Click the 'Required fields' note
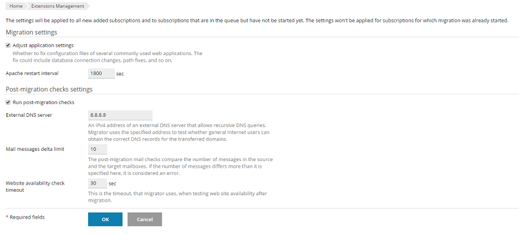 27,217
